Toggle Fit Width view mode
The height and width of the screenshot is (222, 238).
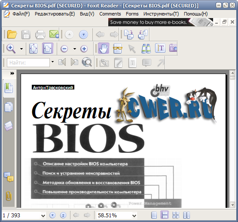48,48
